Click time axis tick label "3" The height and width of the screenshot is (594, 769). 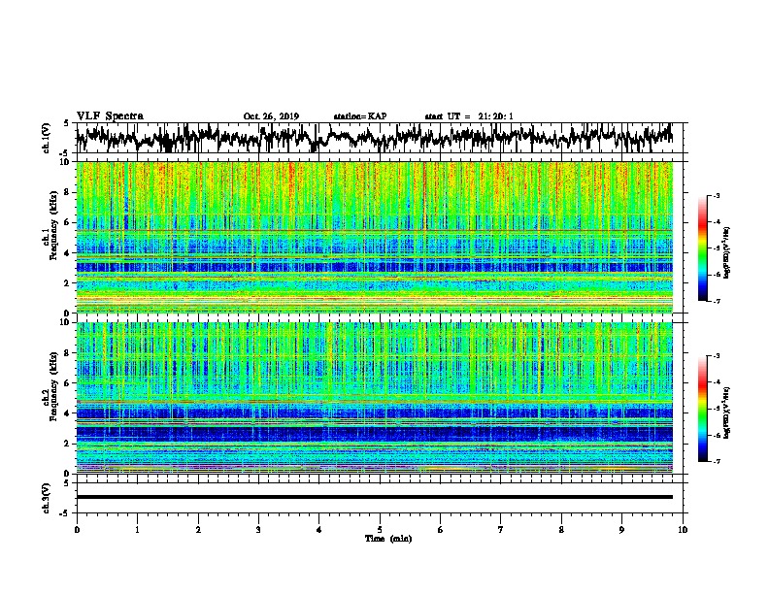coord(258,529)
